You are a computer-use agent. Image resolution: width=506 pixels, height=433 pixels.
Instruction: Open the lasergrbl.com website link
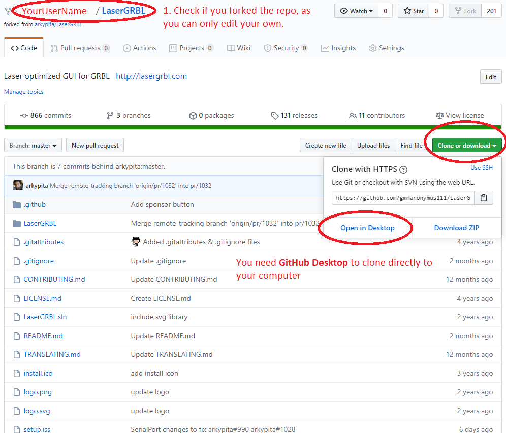click(x=151, y=76)
